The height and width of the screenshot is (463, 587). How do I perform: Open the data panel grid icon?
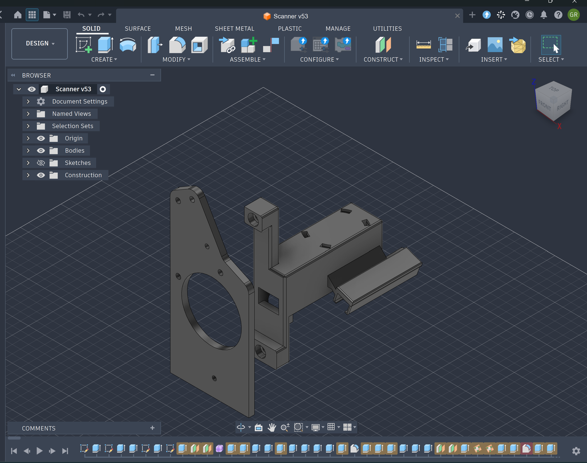[32, 15]
